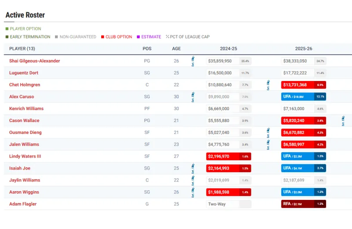Open Kenrich Williams player page

(x=26, y=108)
